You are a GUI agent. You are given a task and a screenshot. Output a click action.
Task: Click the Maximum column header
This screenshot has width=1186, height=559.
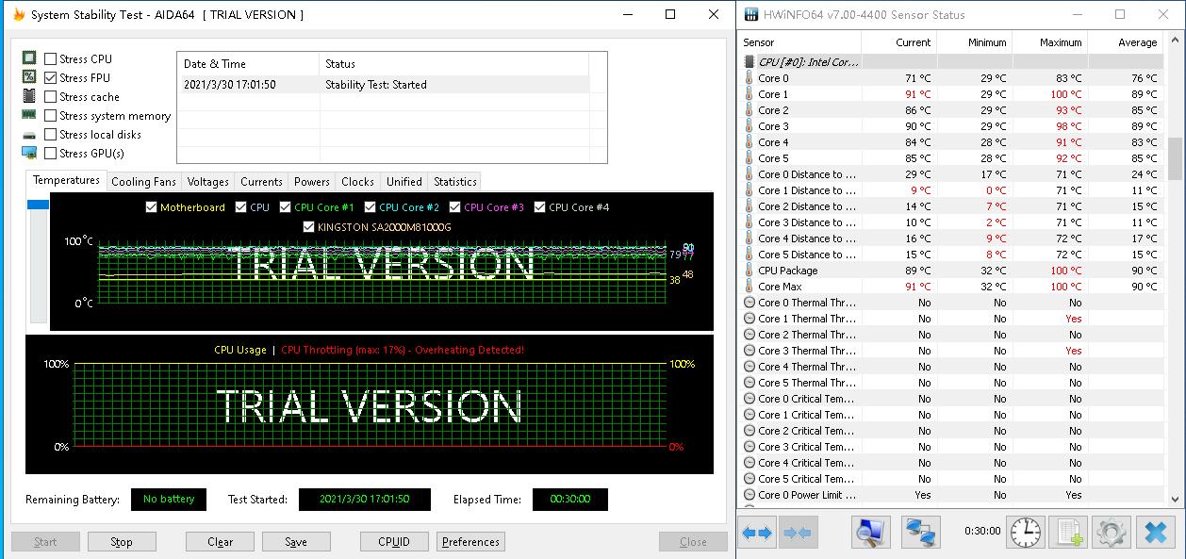tap(1060, 42)
